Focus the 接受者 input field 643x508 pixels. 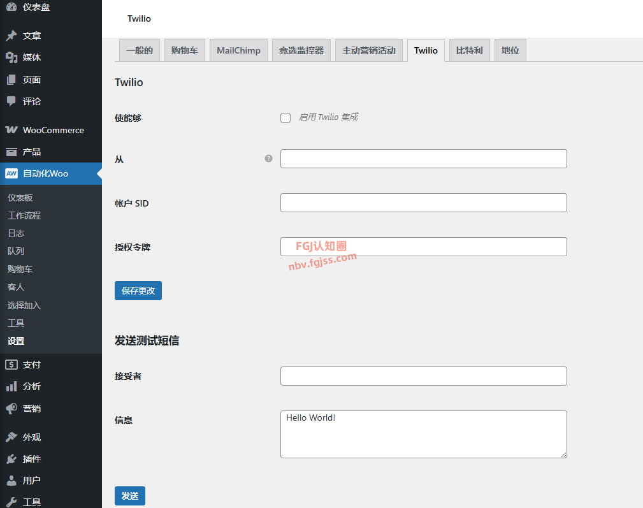pos(424,376)
